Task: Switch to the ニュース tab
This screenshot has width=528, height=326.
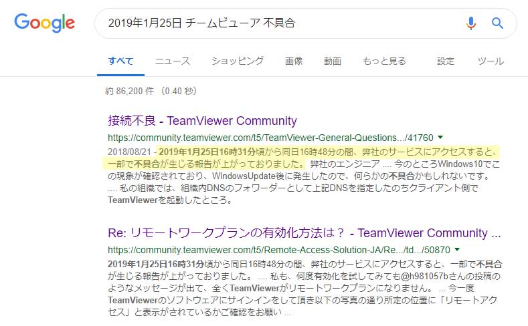Action: point(173,61)
